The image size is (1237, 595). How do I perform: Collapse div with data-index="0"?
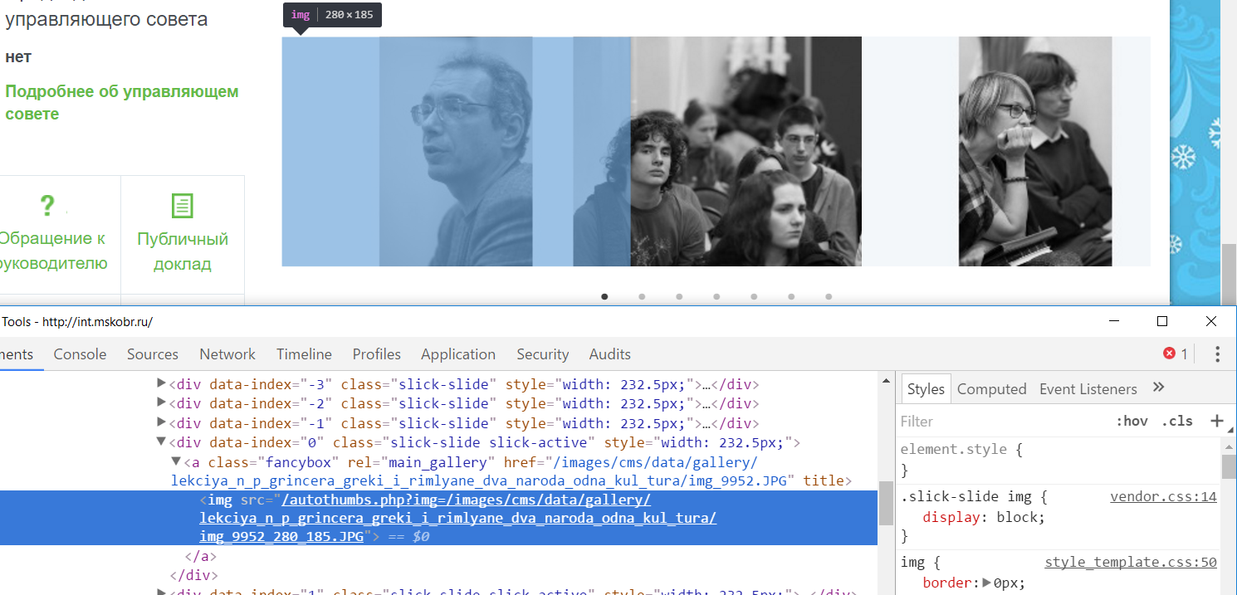click(x=162, y=442)
